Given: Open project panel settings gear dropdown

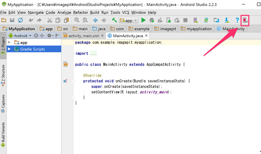Looking at the screenshot, I should pos(50,35).
